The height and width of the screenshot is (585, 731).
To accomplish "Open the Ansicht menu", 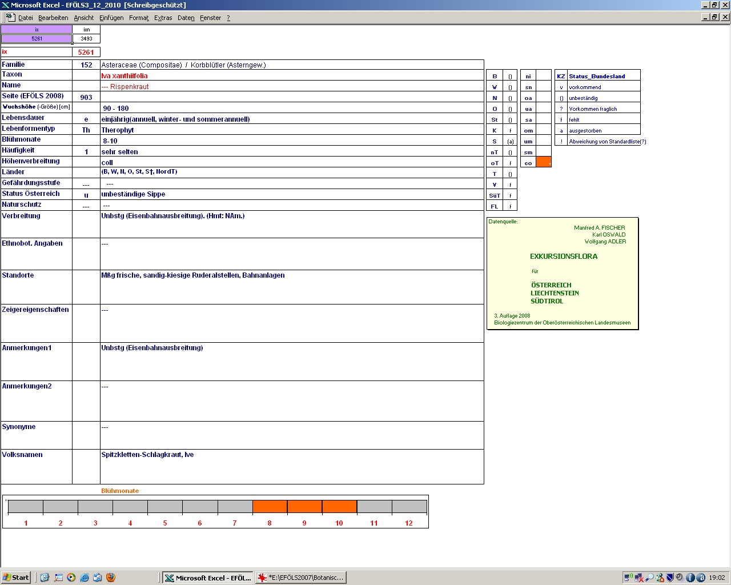I will tap(84, 18).
